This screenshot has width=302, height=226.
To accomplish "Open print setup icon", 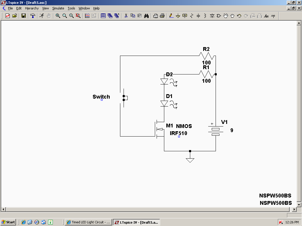I will [x=155, y=16].
